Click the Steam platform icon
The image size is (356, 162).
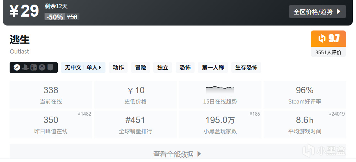tap(17, 68)
